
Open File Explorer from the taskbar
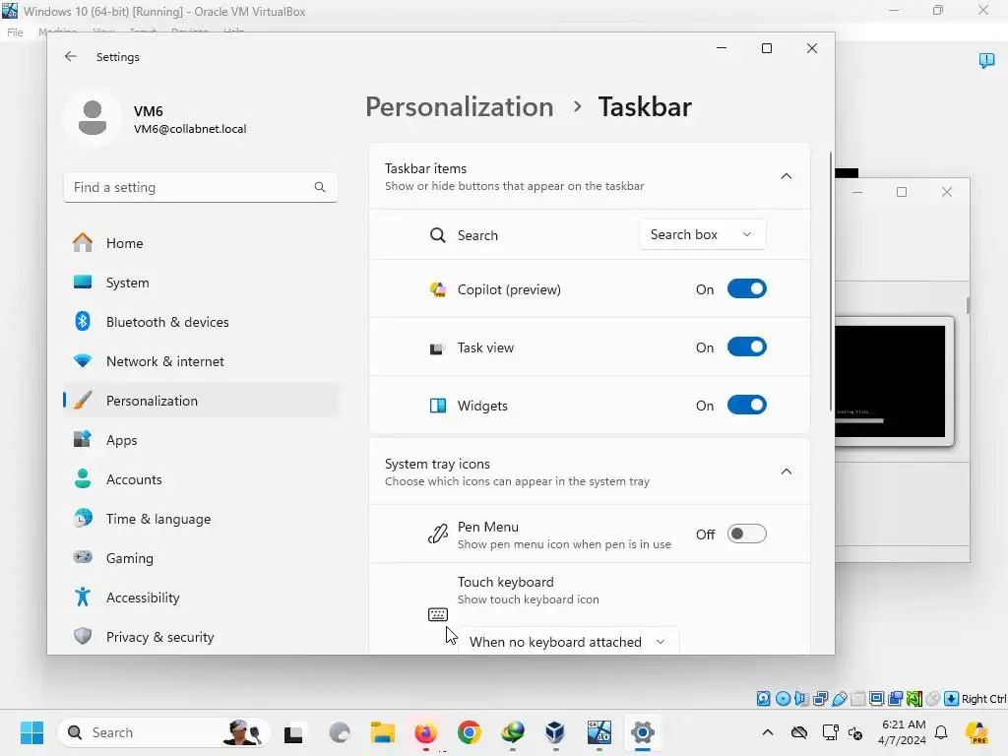383,732
